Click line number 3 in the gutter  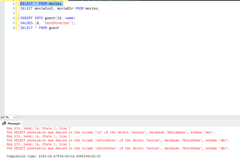(14, 13)
